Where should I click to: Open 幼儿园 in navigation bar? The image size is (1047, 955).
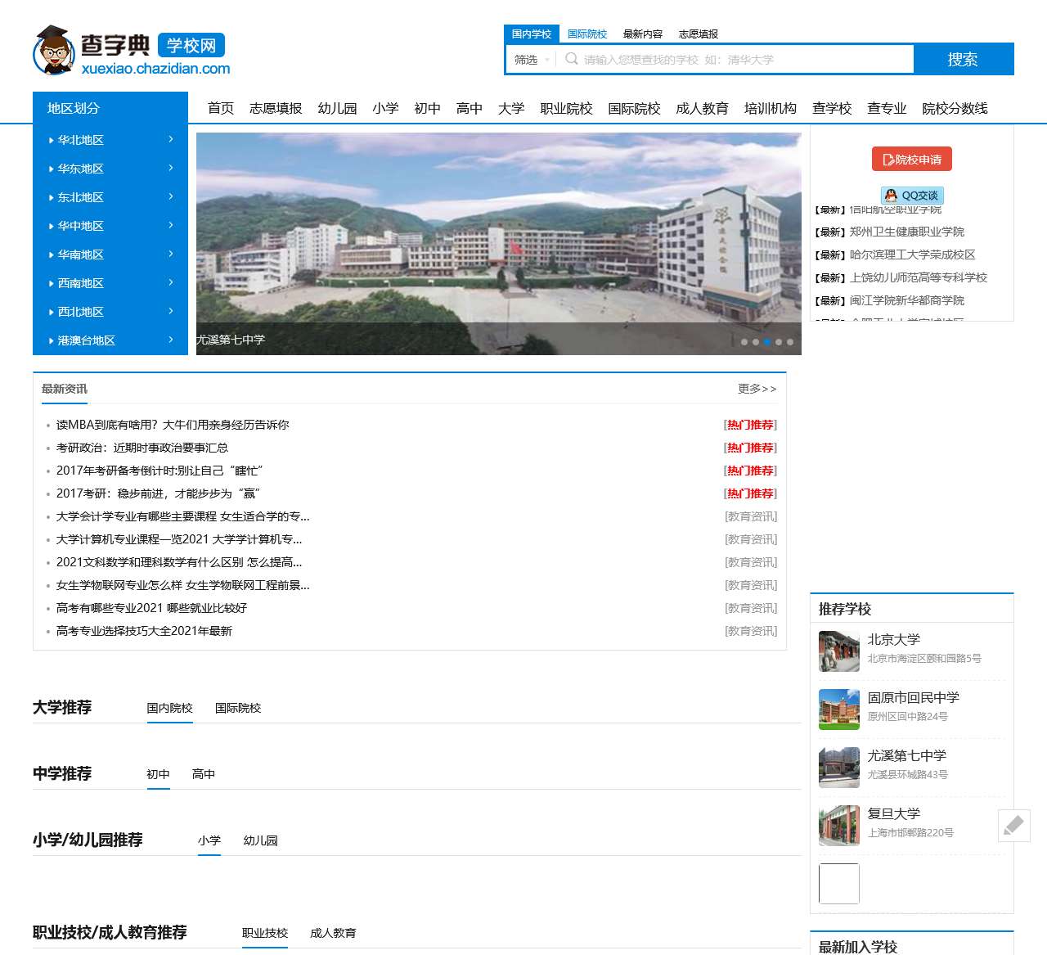pyautogui.click(x=338, y=108)
